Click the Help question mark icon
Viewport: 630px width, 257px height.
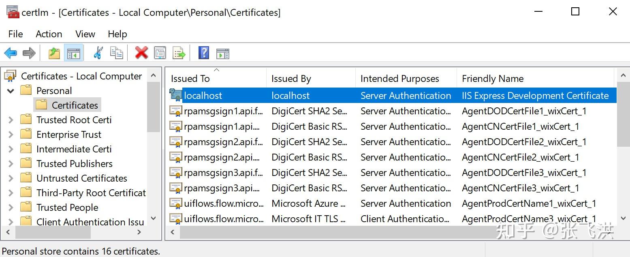coord(203,53)
